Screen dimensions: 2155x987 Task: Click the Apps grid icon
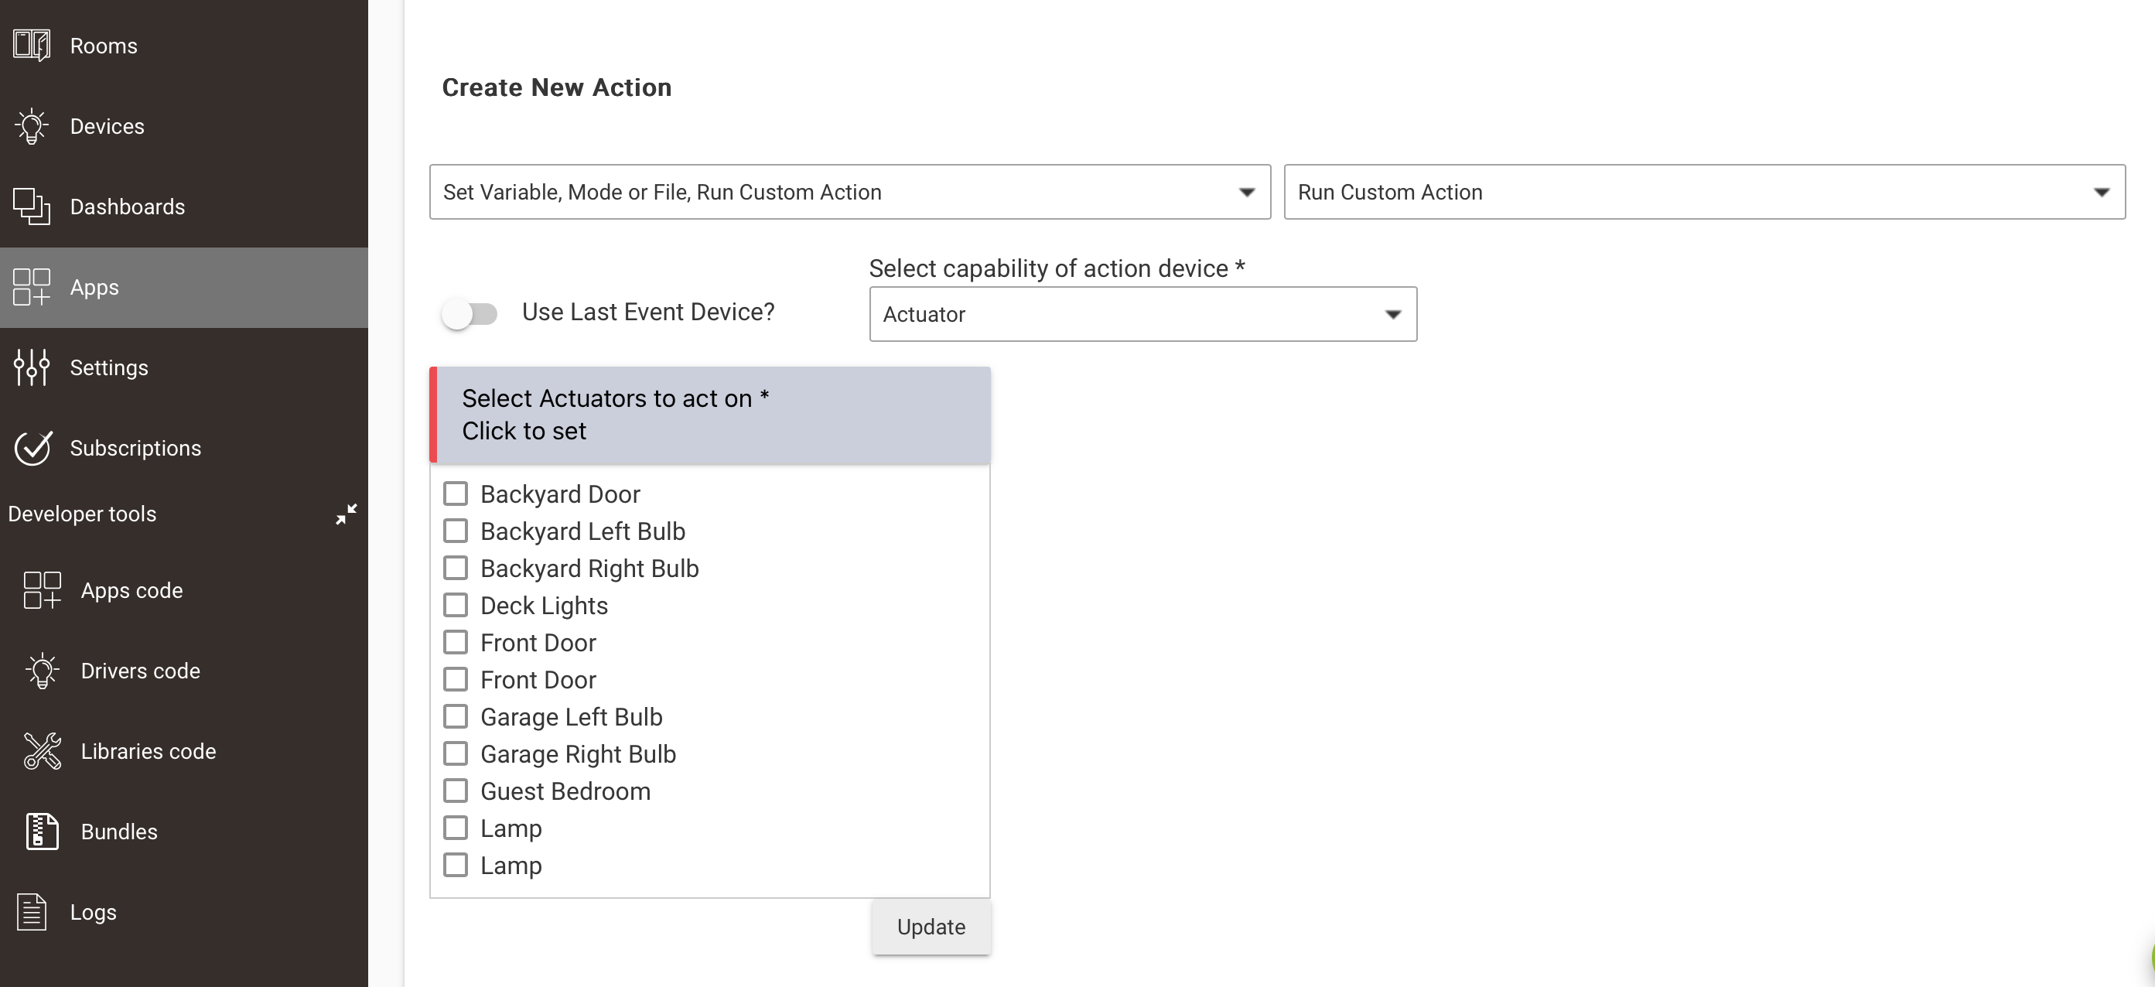(x=32, y=287)
